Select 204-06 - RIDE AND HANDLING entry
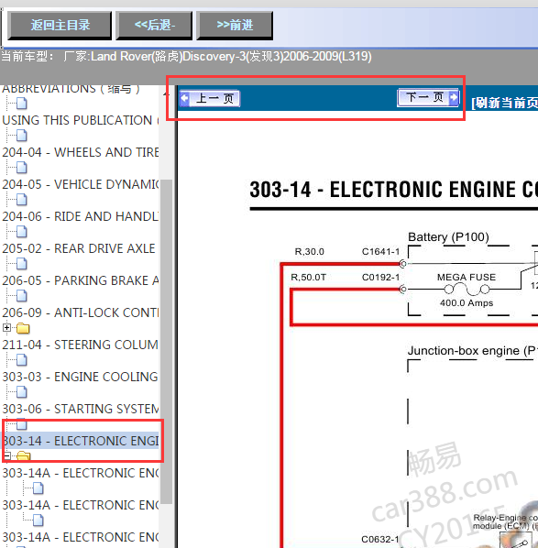 80,216
